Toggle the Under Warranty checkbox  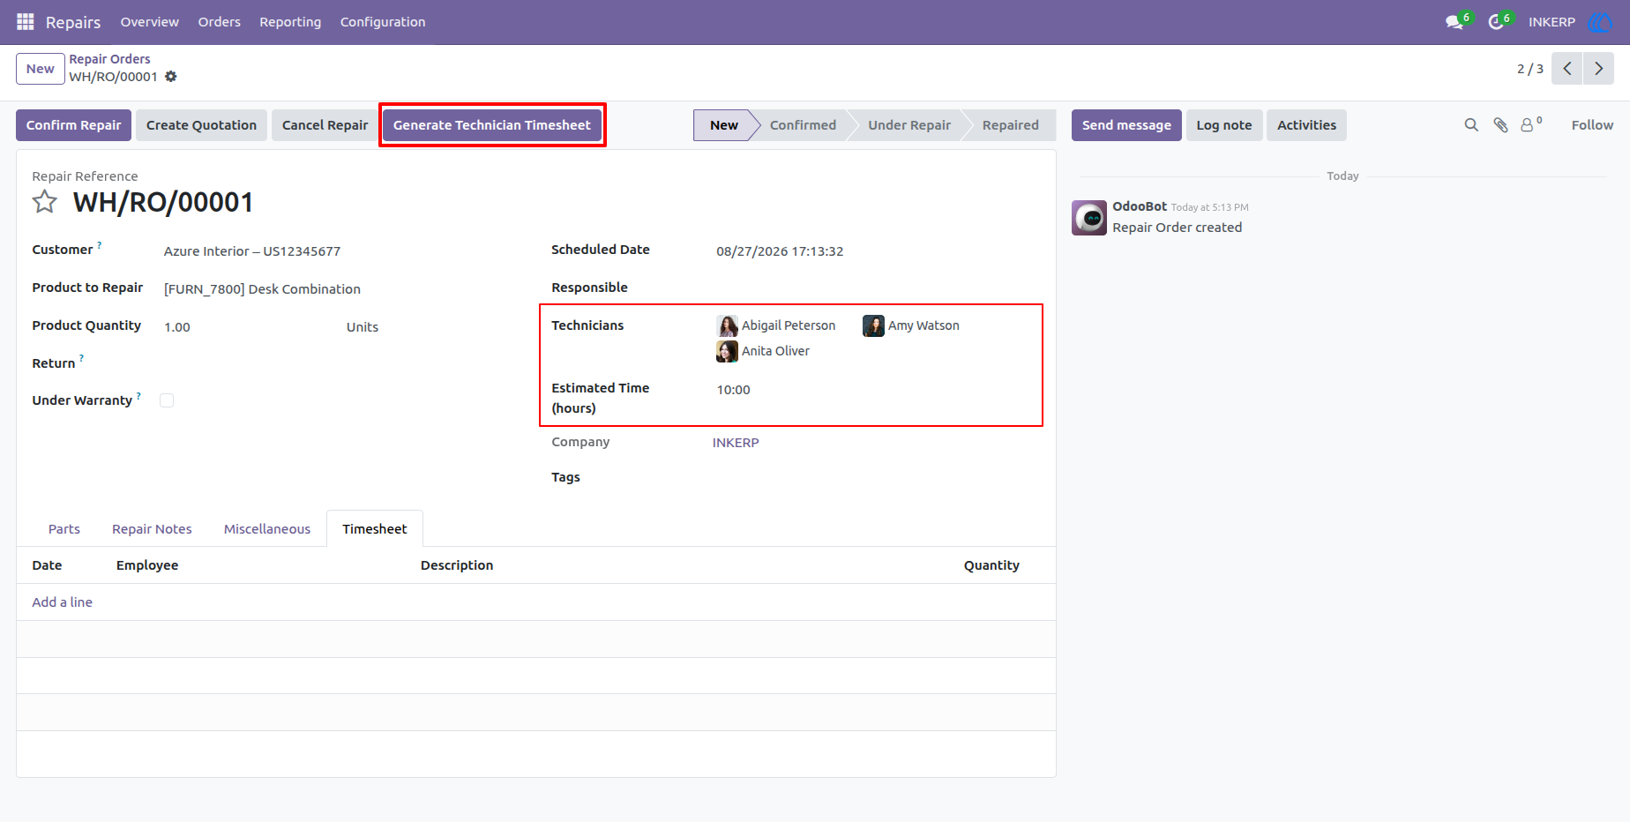[167, 400]
